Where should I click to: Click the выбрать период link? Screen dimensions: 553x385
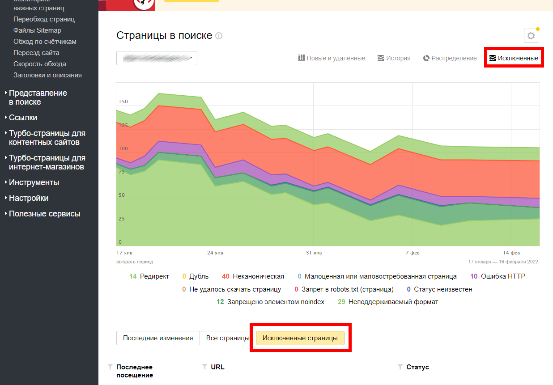pyautogui.click(x=135, y=262)
